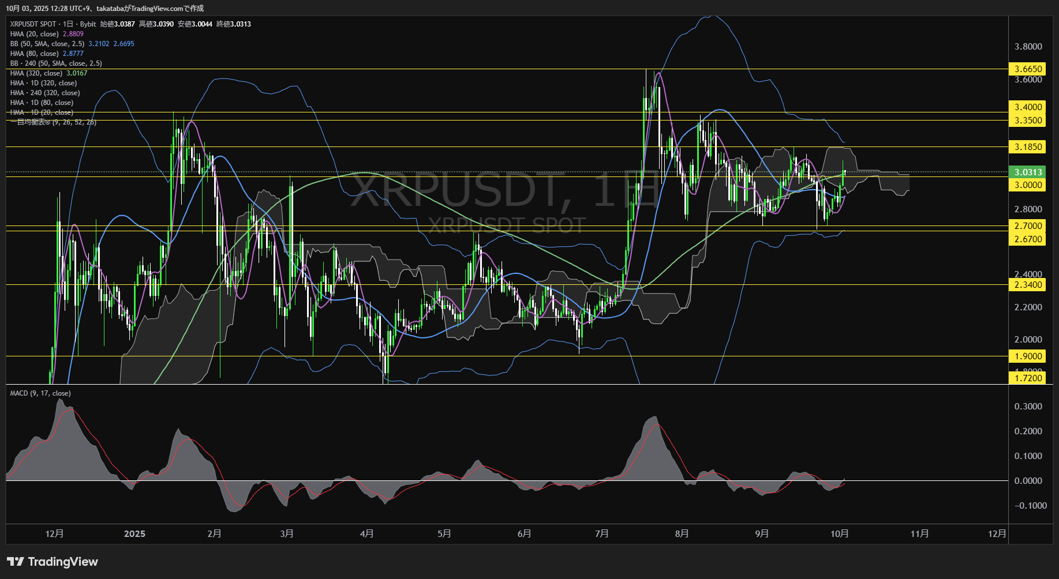Click the 2.3400 price level label

pos(1028,285)
